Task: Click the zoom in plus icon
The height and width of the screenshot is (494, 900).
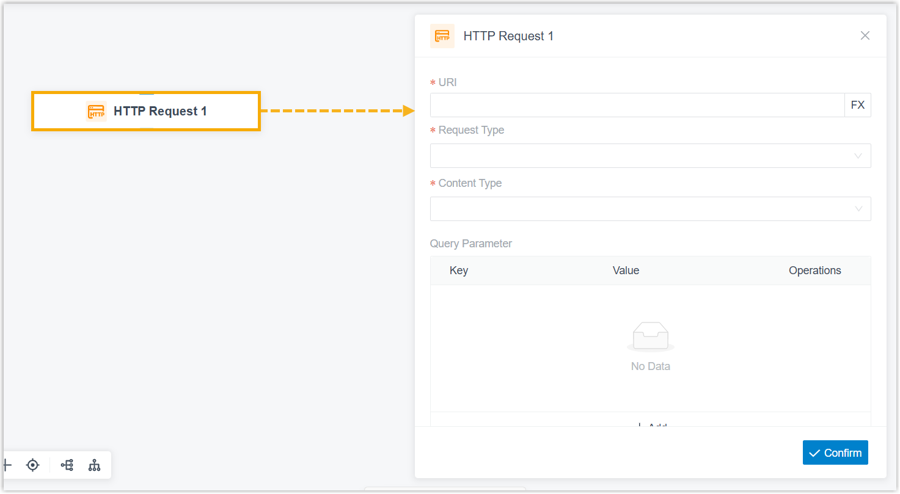Action: tap(7, 465)
